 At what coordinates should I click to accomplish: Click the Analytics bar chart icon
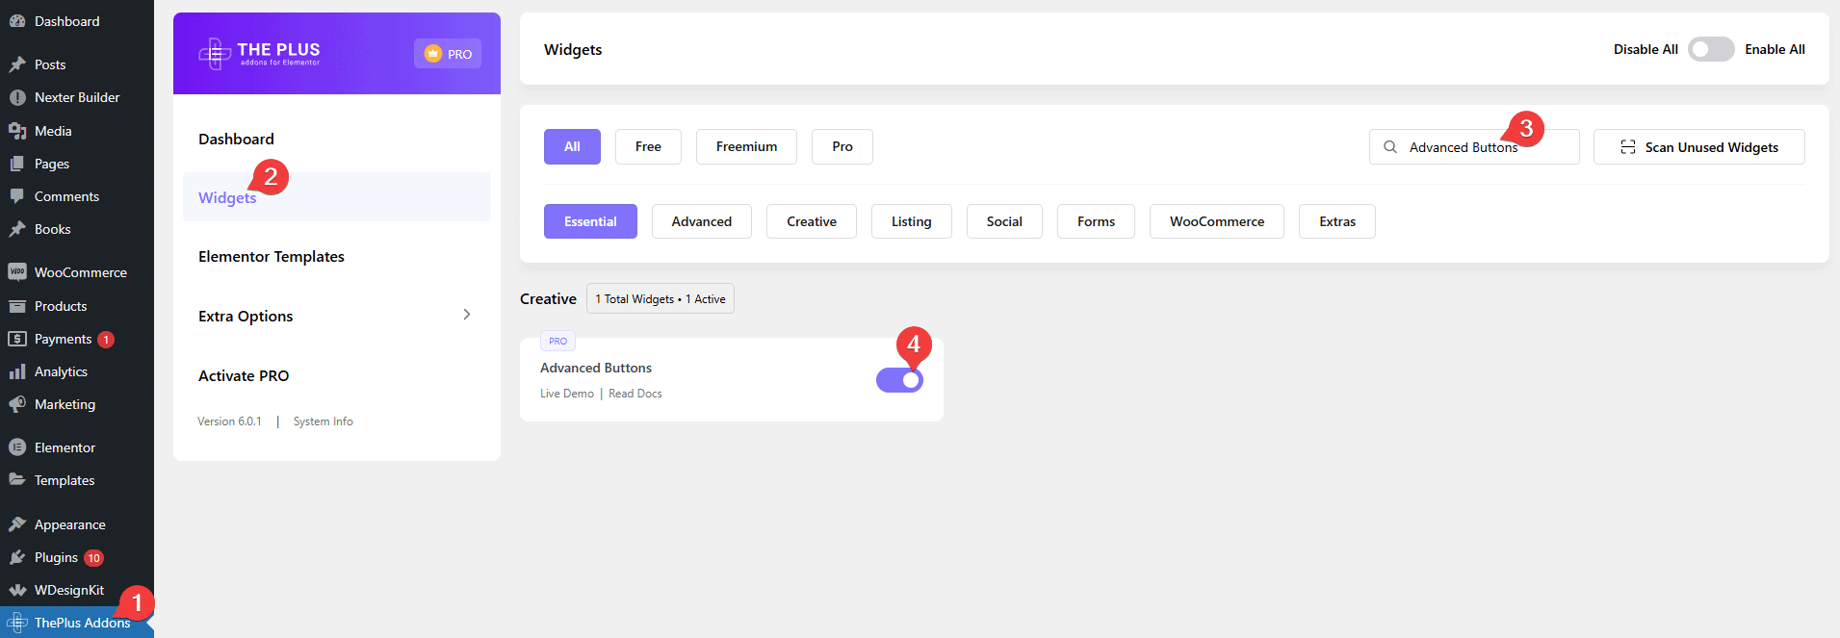pyautogui.click(x=17, y=371)
